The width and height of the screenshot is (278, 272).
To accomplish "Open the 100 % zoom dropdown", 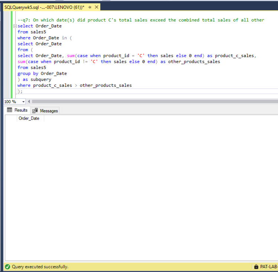I will click(23, 102).
